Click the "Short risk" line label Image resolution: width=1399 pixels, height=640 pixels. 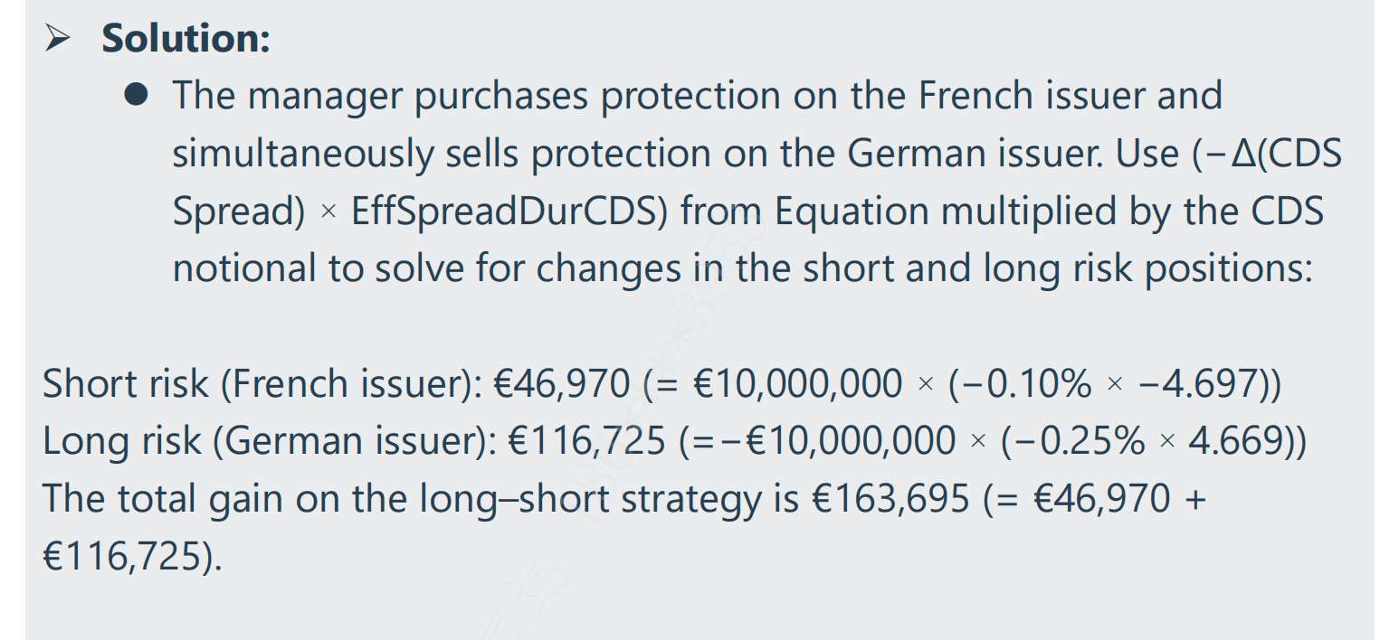pyautogui.click(x=126, y=384)
